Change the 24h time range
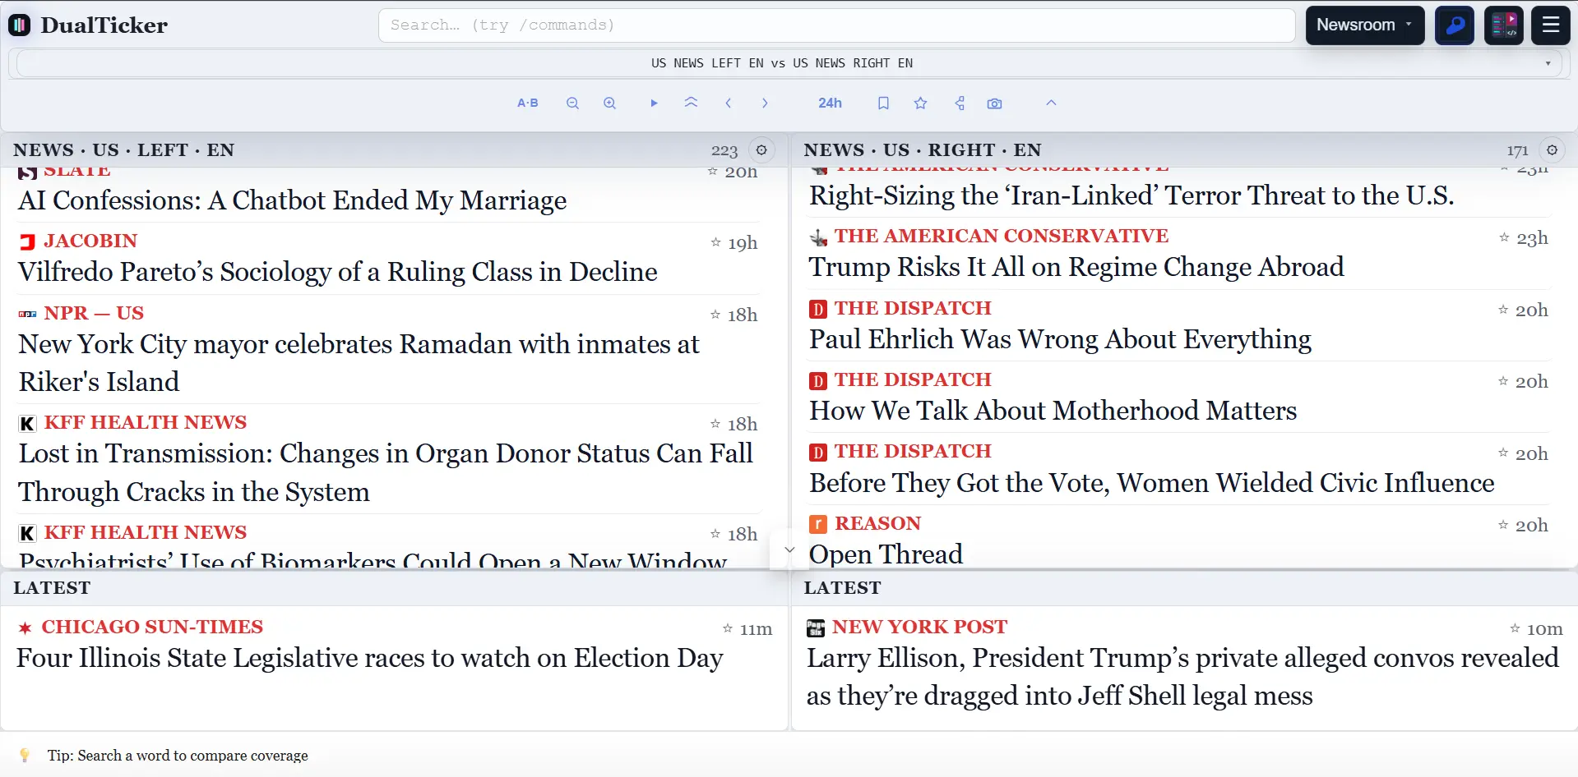The image size is (1578, 777). point(830,103)
